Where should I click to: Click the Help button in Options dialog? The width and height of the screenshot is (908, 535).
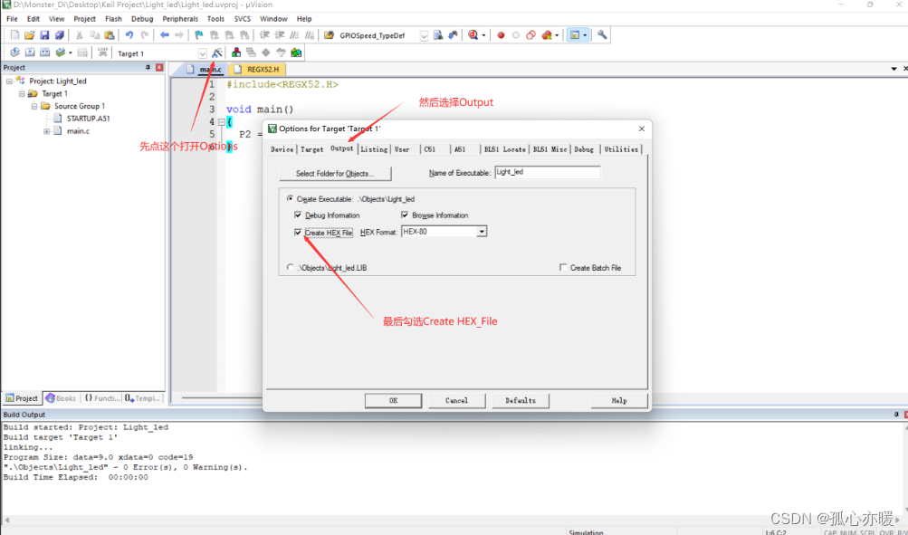[619, 401]
